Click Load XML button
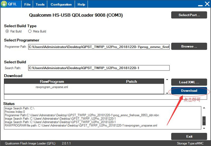The width and height of the screenshot is (211, 146). click(189, 82)
